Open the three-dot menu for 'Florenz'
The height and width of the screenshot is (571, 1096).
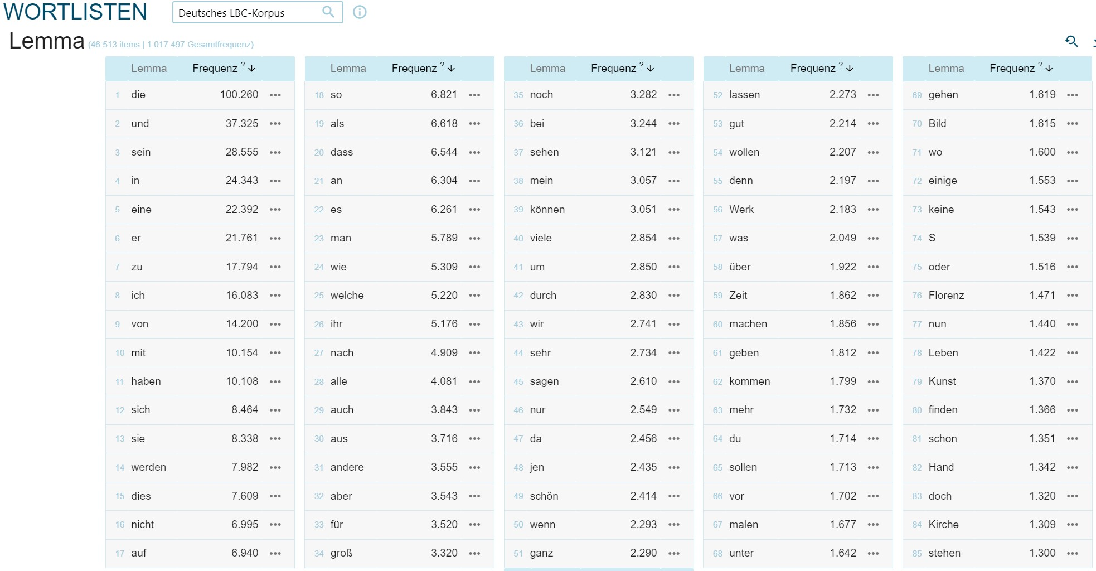click(1073, 296)
